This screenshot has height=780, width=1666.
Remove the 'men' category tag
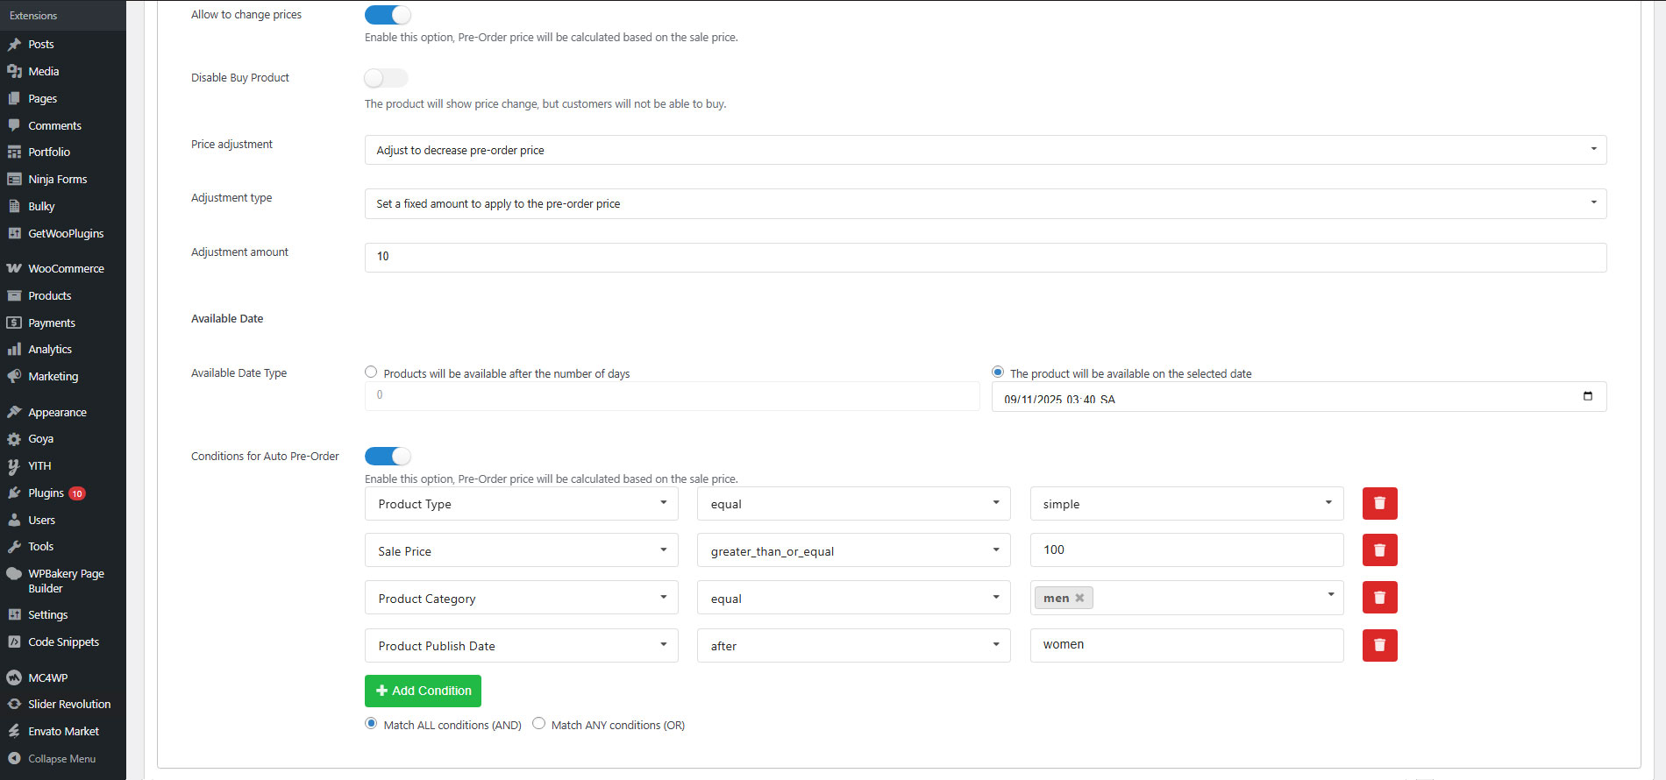pos(1079,598)
